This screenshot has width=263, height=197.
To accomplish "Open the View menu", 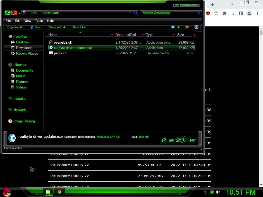I will [x=27, y=21].
